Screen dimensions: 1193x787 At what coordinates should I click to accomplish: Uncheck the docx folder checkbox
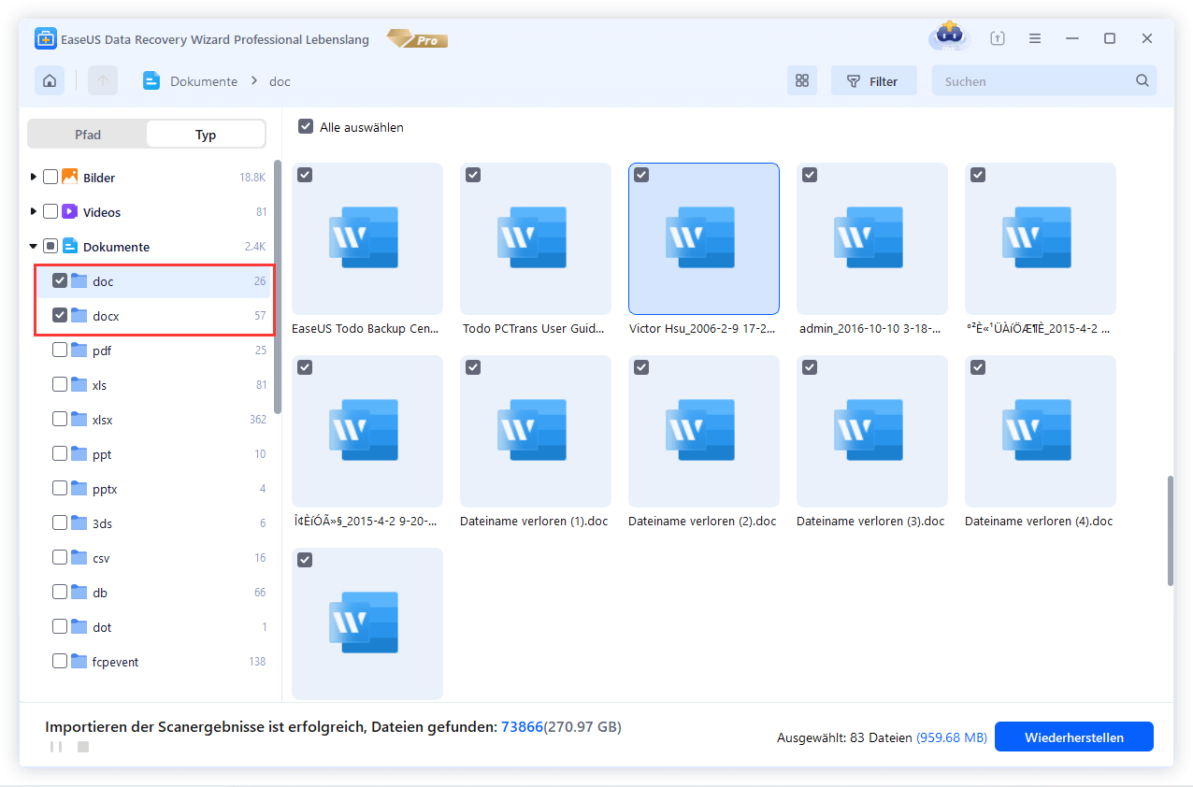(60, 315)
